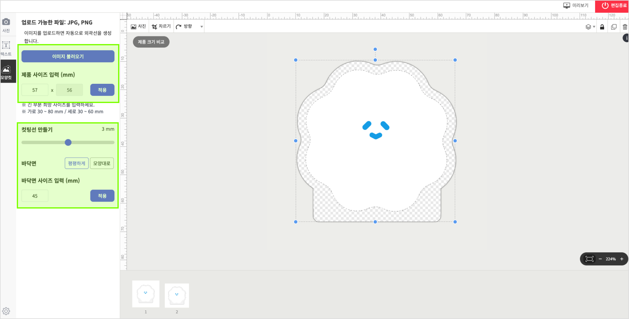
Task: Open settings gear in sidebar
Action: 6,311
